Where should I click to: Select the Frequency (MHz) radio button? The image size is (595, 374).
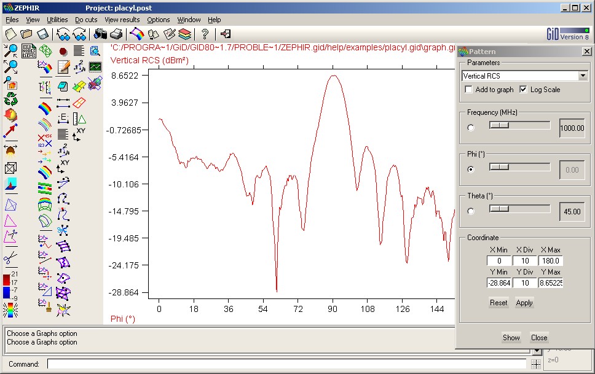(x=471, y=128)
